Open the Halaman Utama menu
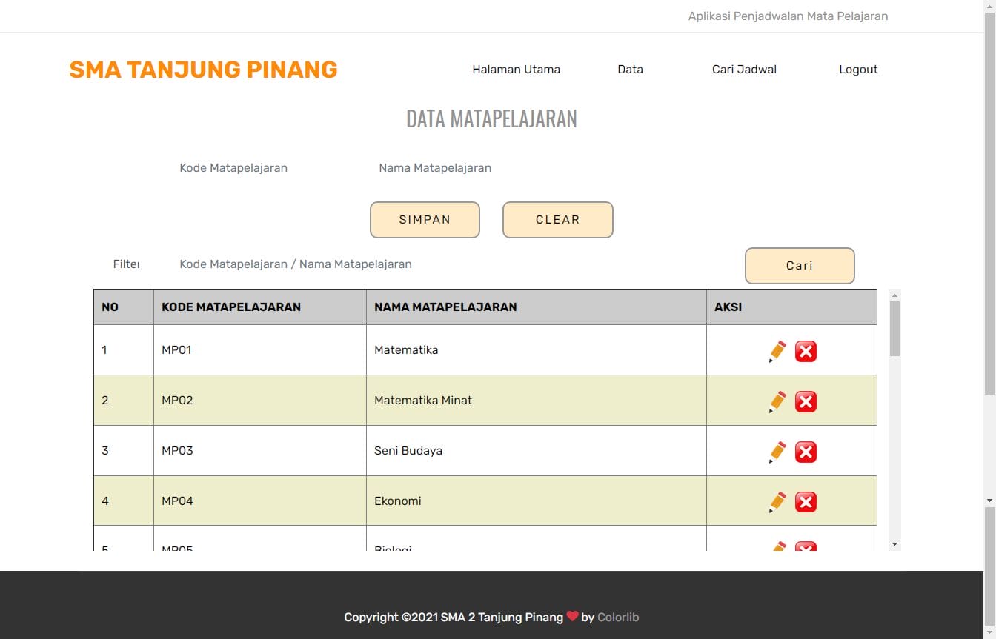This screenshot has height=639, width=996. tap(516, 70)
